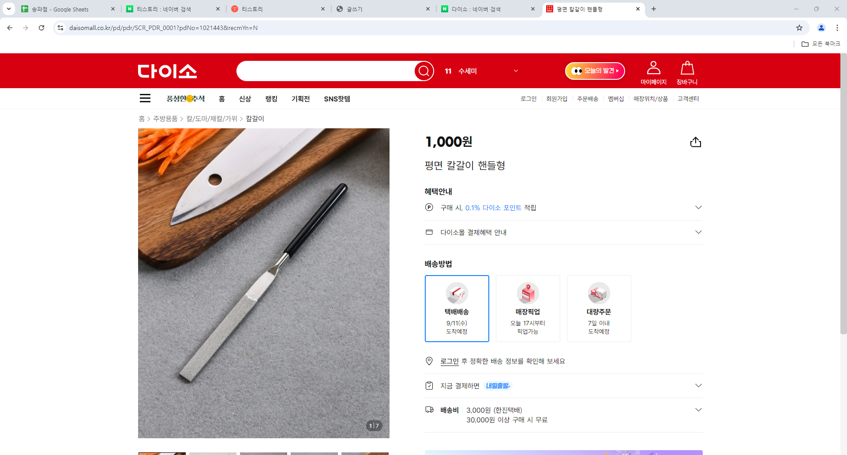Click the browser forward arrow
The image size is (847, 455).
[26, 28]
